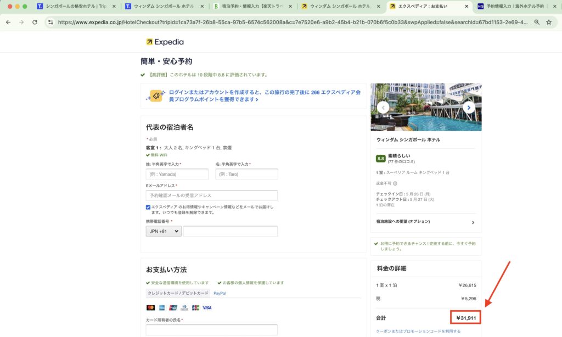Click the Mastercard card icon
The height and width of the screenshot is (337, 562).
coord(150,307)
